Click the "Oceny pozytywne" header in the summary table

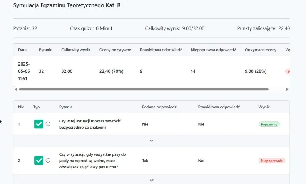115,50
